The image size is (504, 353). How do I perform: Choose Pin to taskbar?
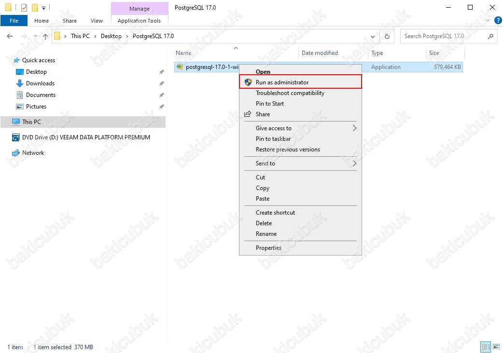pos(300,139)
